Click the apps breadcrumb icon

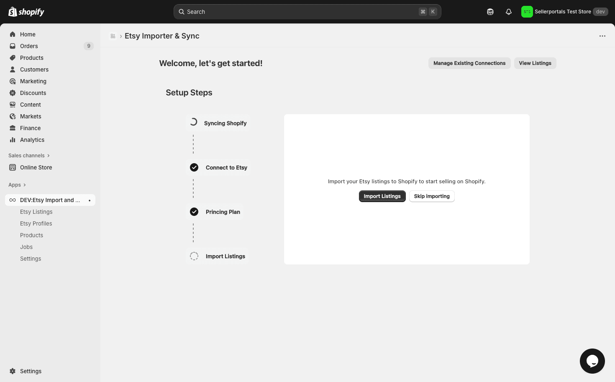[x=113, y=36]
